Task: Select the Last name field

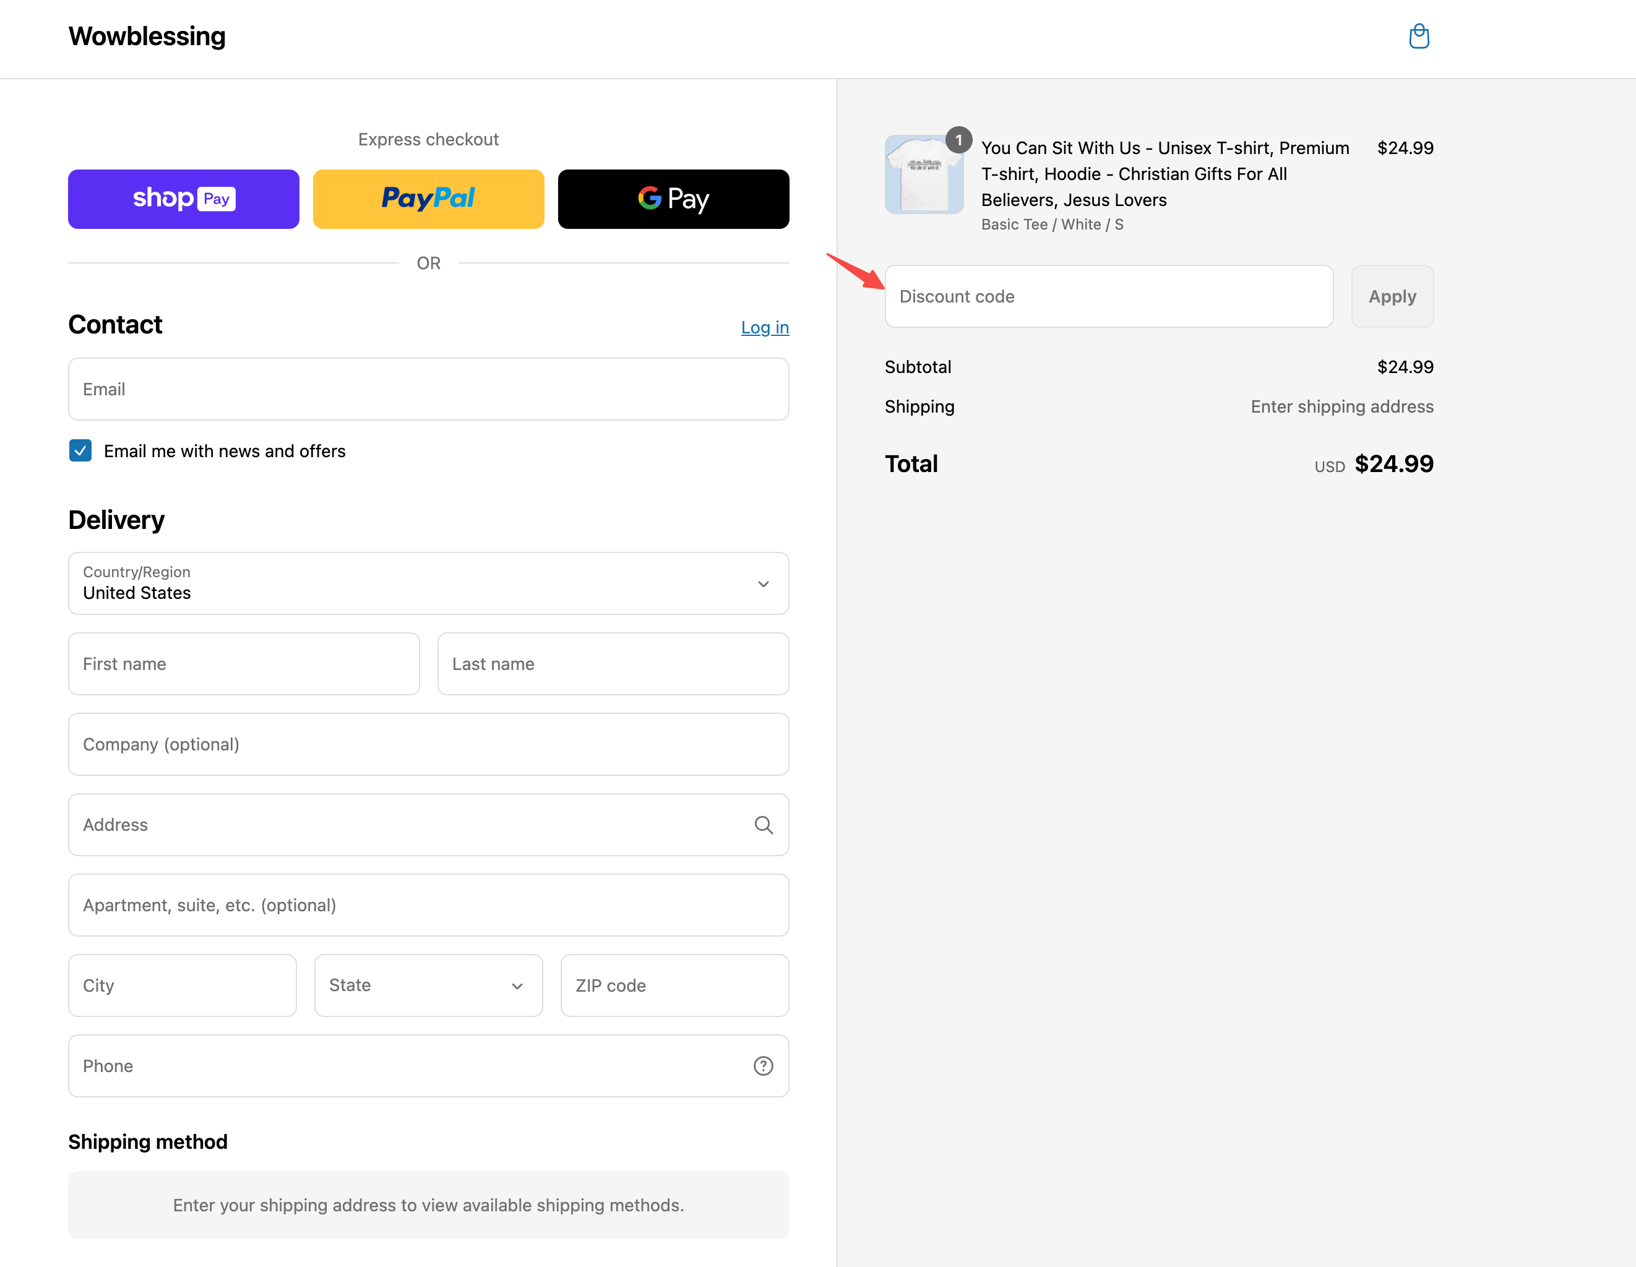Action: tap(612, 663)
